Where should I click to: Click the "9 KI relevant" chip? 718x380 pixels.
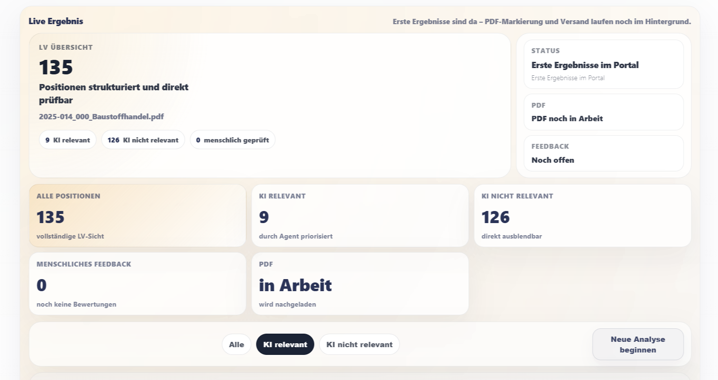(x=68, y=140)
